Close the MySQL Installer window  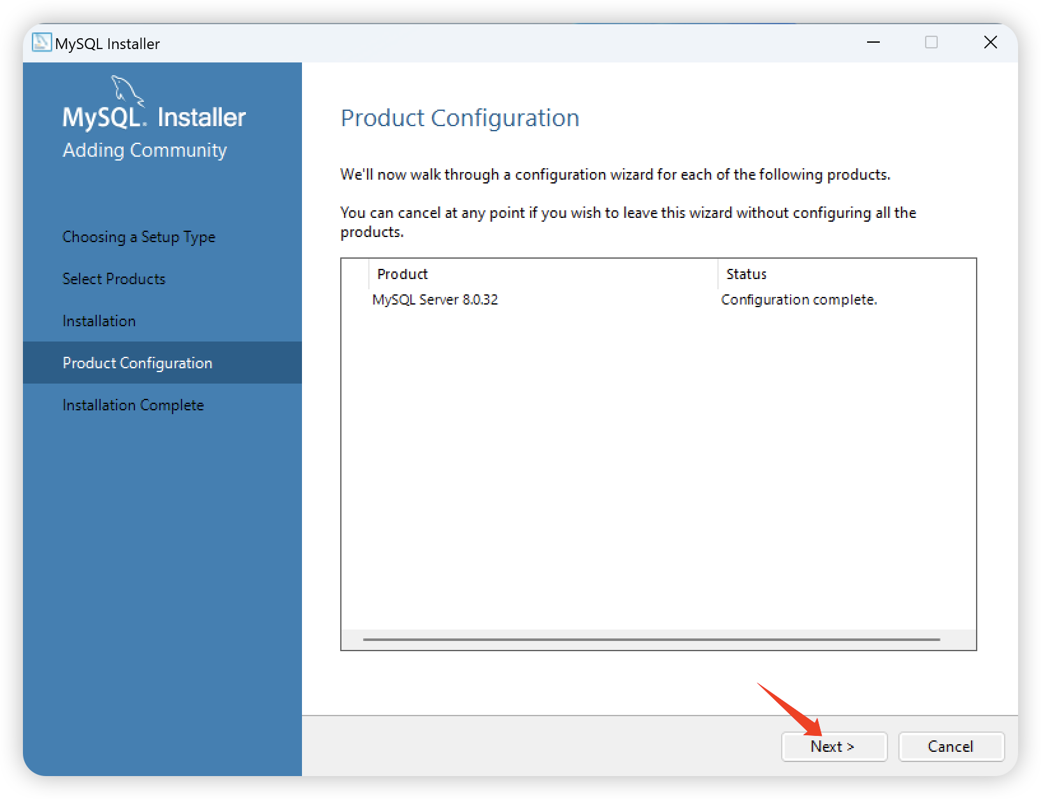tap(990, 42)
